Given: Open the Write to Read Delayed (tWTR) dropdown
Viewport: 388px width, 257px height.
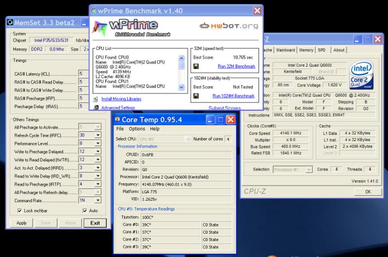Looking at the screenshot, I should (x=98, y=160).
